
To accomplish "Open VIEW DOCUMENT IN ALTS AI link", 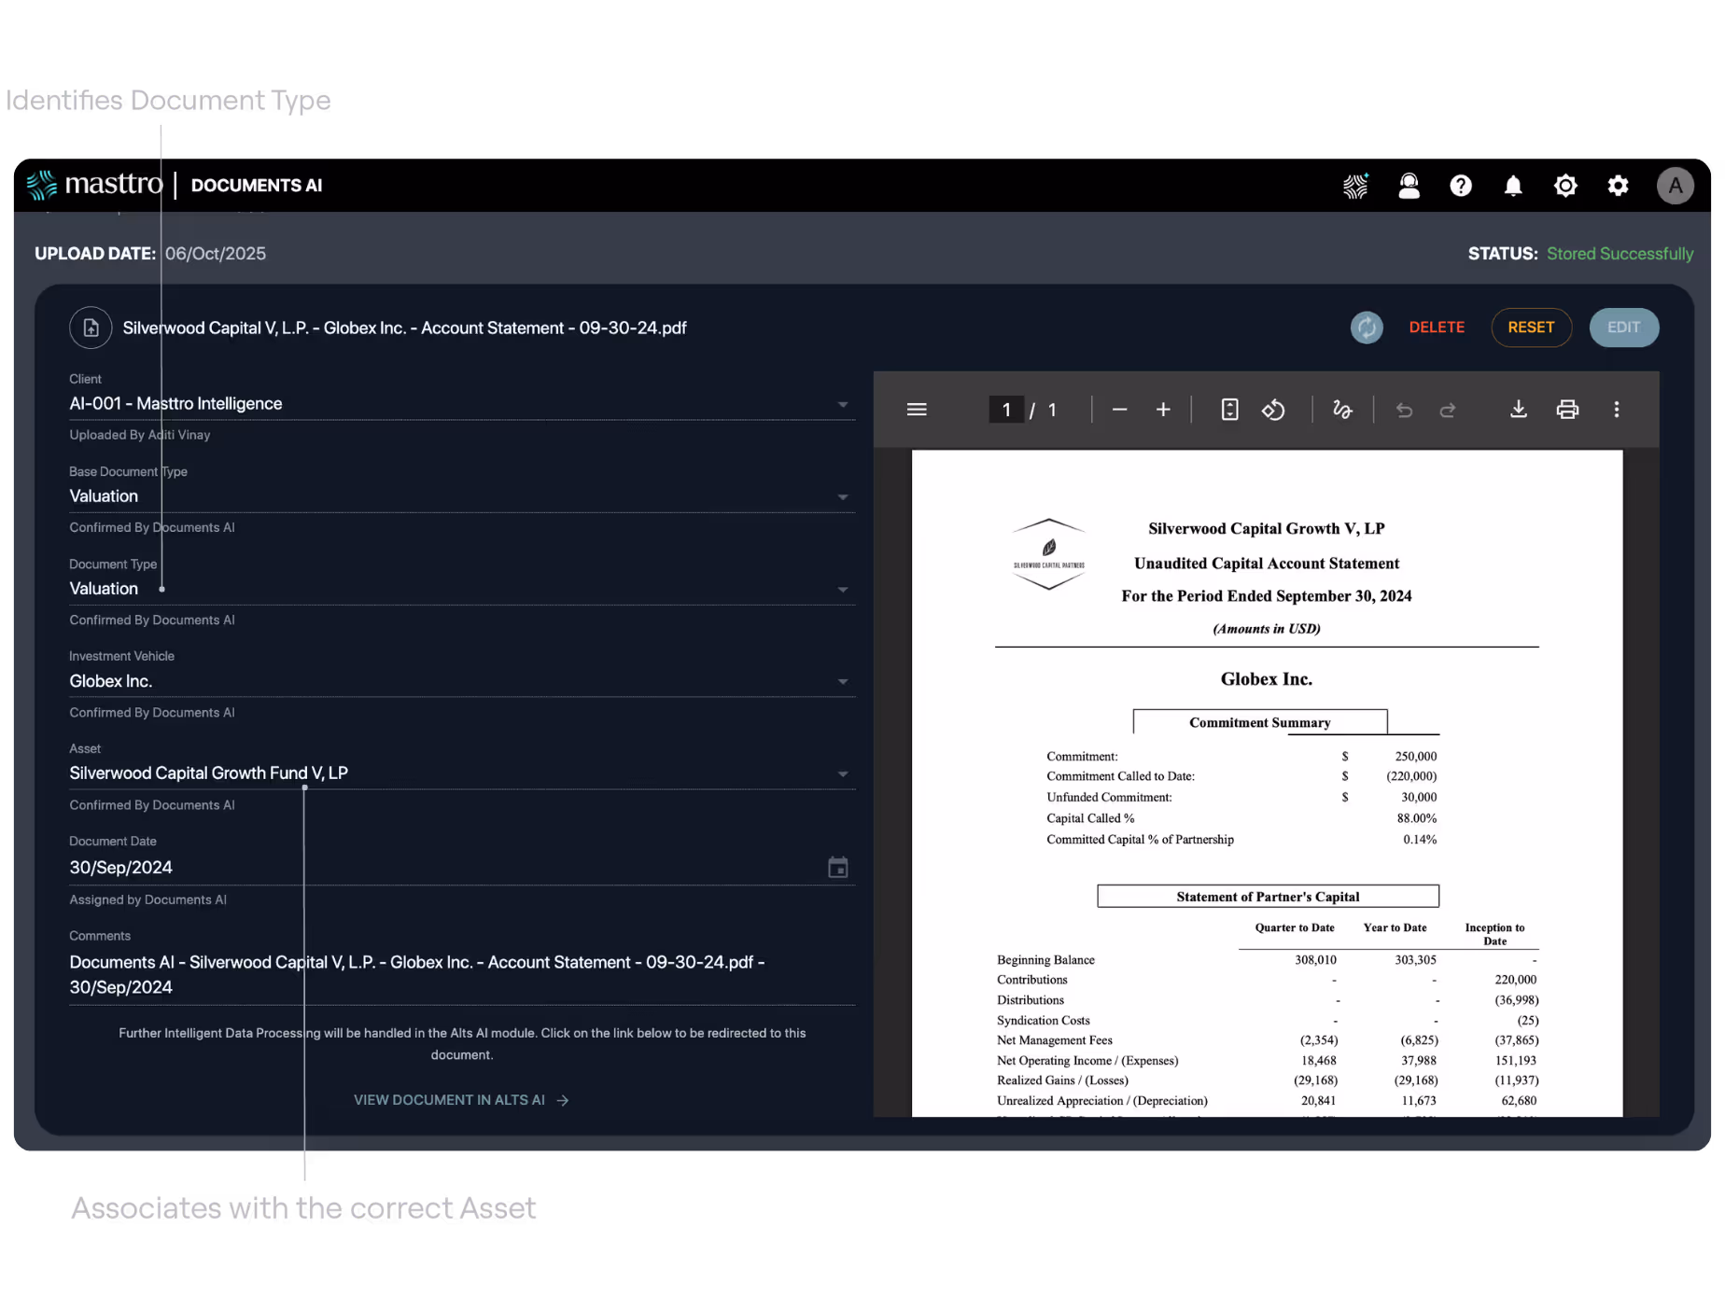I will point(461,1100).
